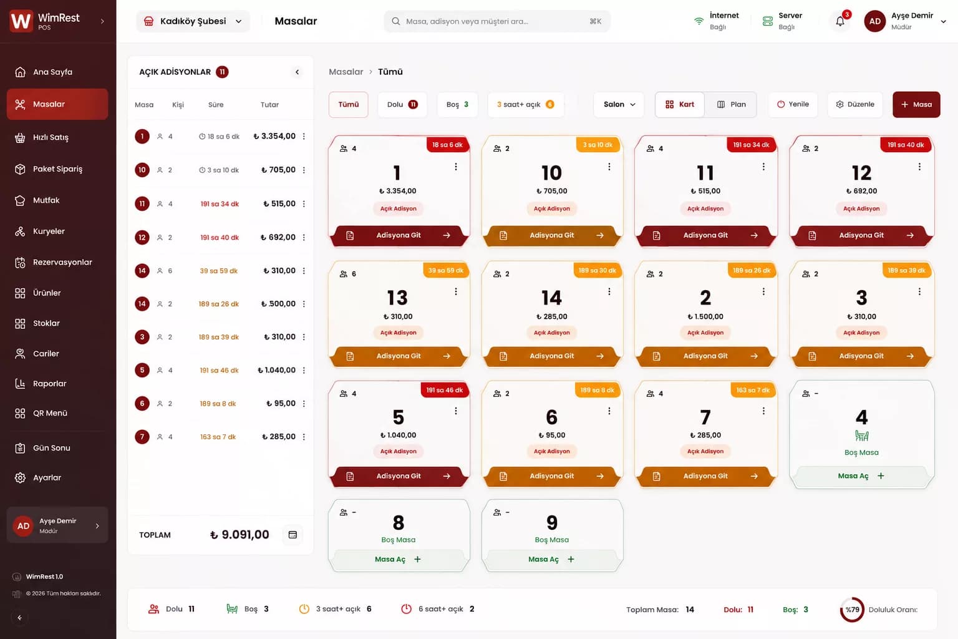Collapse the sidebar with the bottom arrow
The height and width of the screenshot is (639, 958).
(x=19, y=618)
